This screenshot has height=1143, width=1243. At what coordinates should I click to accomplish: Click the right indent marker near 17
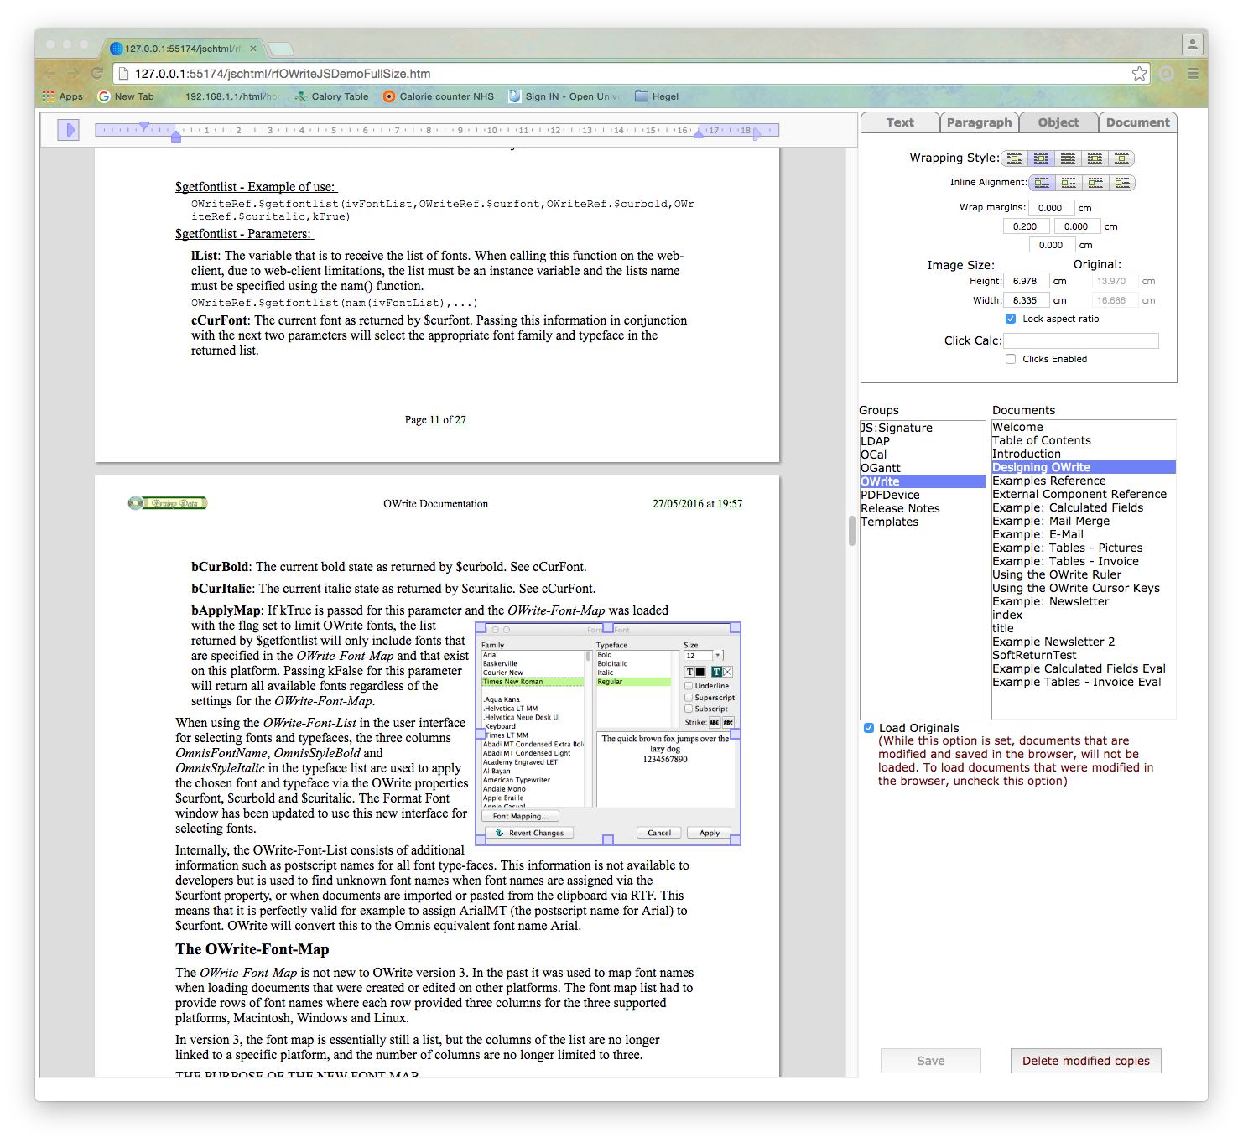point(698,133)
